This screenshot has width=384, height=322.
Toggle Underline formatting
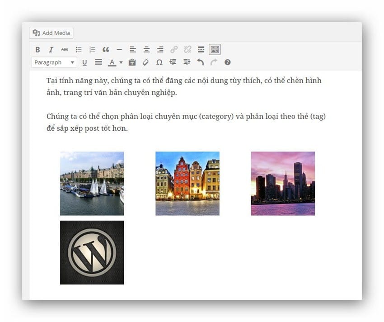point(84,62)
